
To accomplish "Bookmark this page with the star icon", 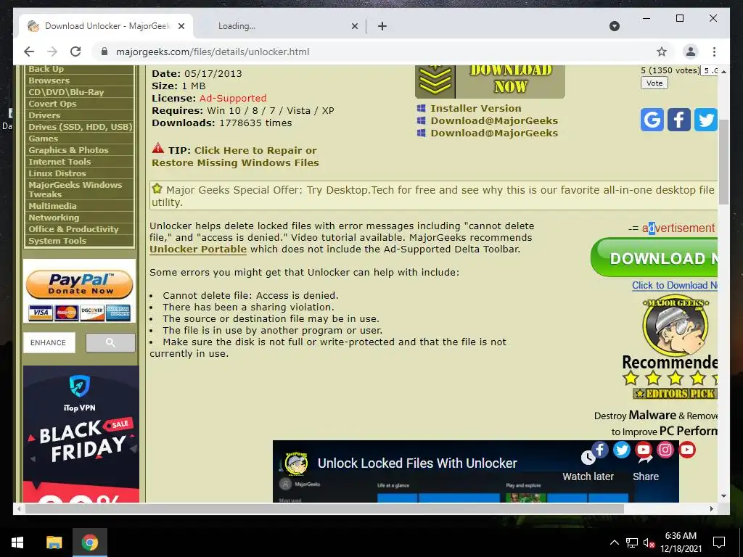I will coord(662,51).
